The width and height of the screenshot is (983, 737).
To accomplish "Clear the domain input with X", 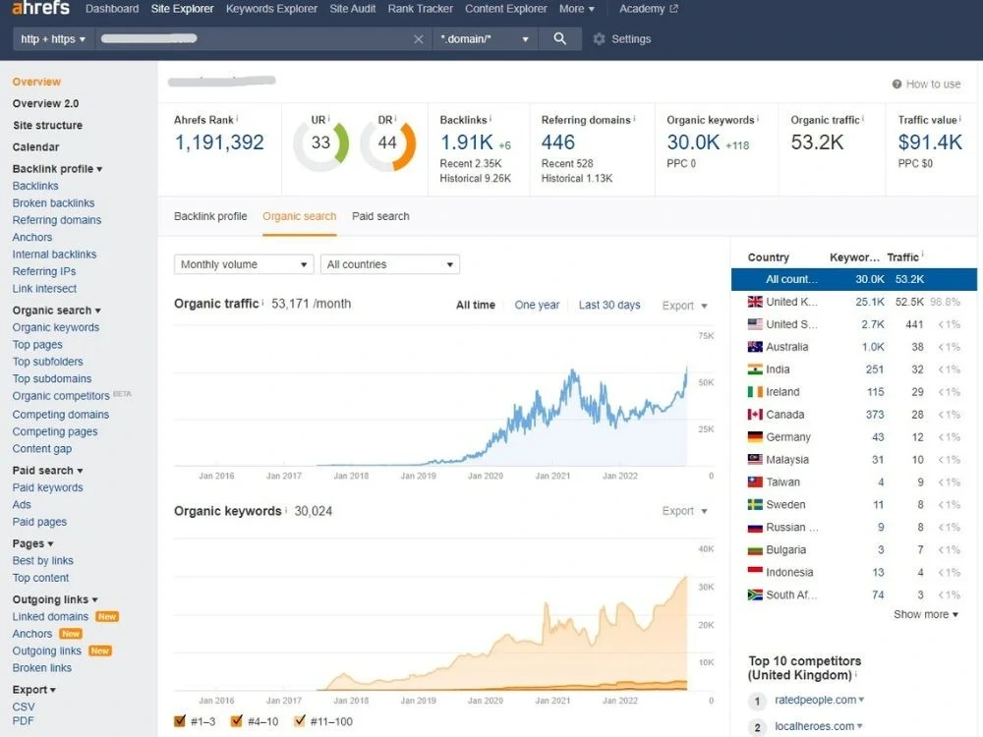I will pos(419,39).
